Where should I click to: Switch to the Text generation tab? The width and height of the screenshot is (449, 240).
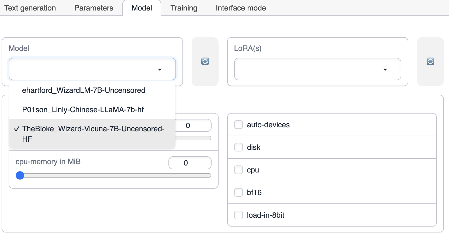[x=30, y=8]
